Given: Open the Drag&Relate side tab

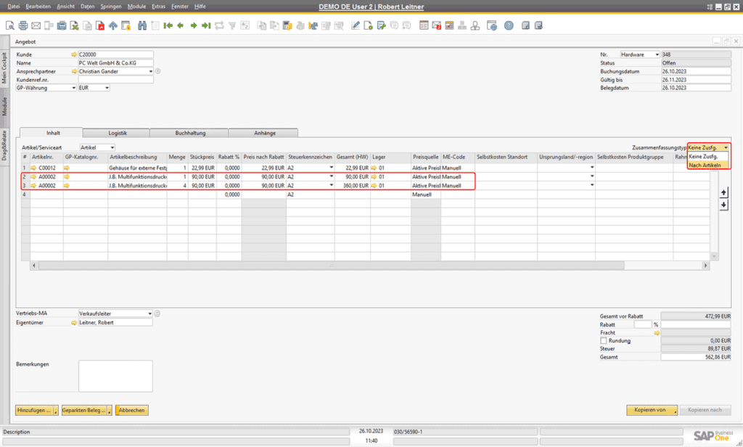Looking at the screenshot, I should 4,146.
